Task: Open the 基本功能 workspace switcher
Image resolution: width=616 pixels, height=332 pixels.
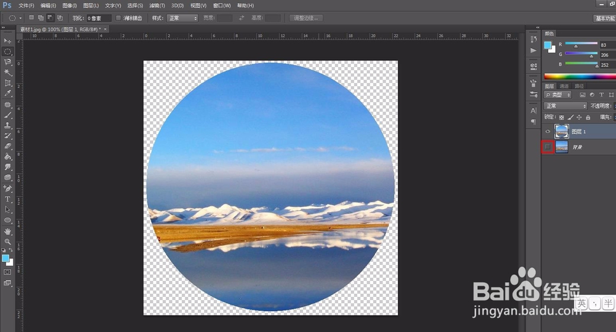Action: coord(604,18)
